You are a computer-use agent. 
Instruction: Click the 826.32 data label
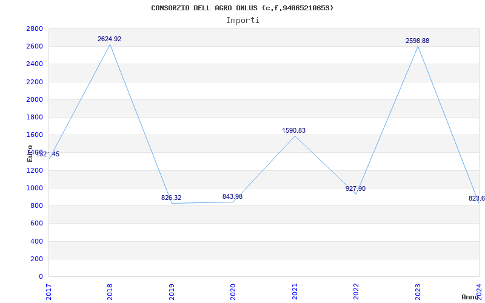[171, 198]
